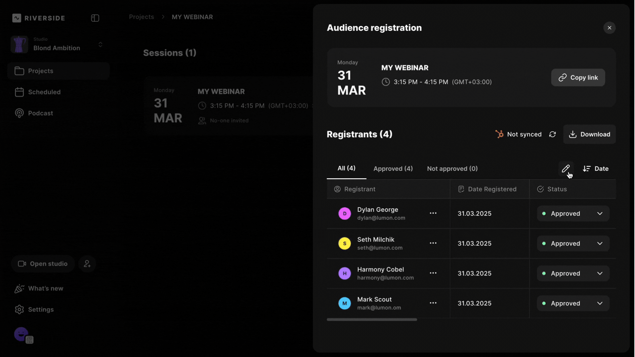Click the HubSpot sync refresh icon
The image size is (635, 357).
552,134
